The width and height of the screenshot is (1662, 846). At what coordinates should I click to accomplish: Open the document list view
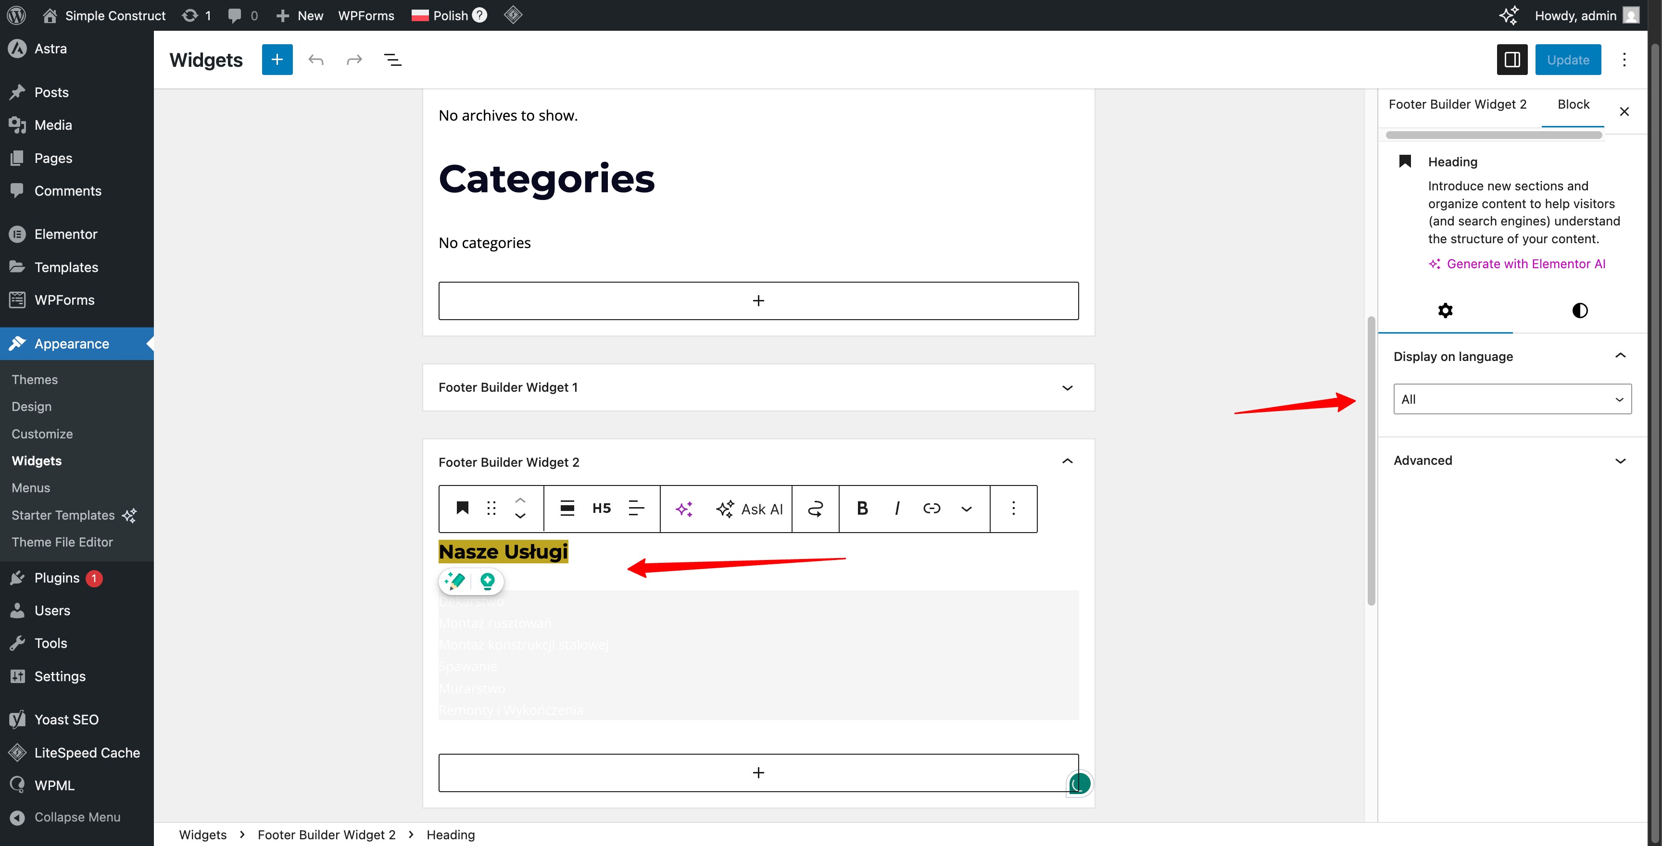[x=393, y=60]
